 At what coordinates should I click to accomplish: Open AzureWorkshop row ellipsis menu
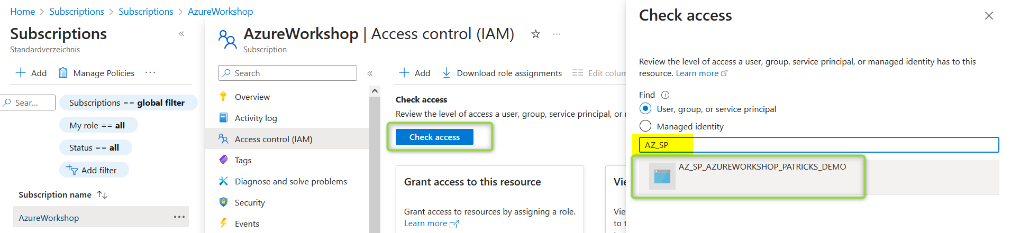click(x=179, y=217)
